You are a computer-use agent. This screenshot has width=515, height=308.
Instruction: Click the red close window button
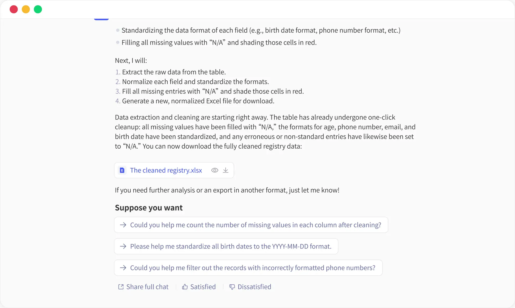point(14,9)
